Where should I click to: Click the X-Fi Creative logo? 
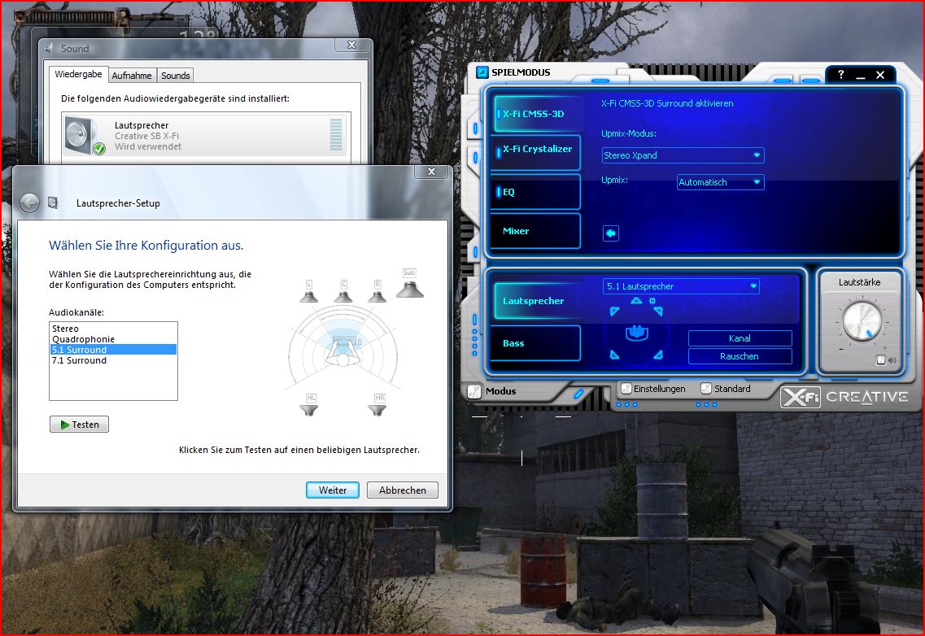[x=844, y=397]
